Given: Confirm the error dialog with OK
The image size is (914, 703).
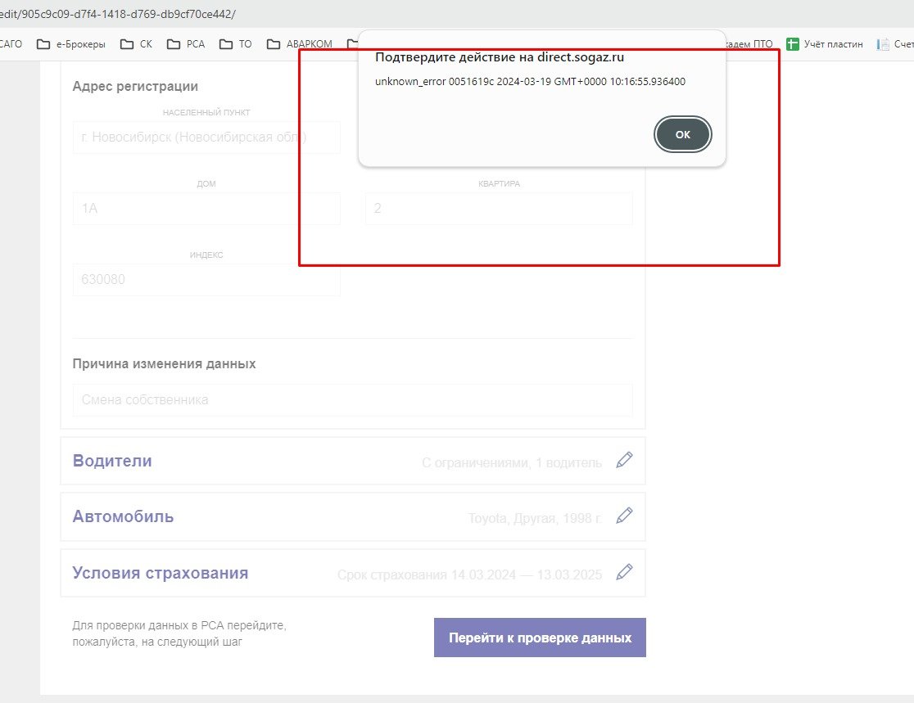Looking at the screenshot, I should 682,134.
